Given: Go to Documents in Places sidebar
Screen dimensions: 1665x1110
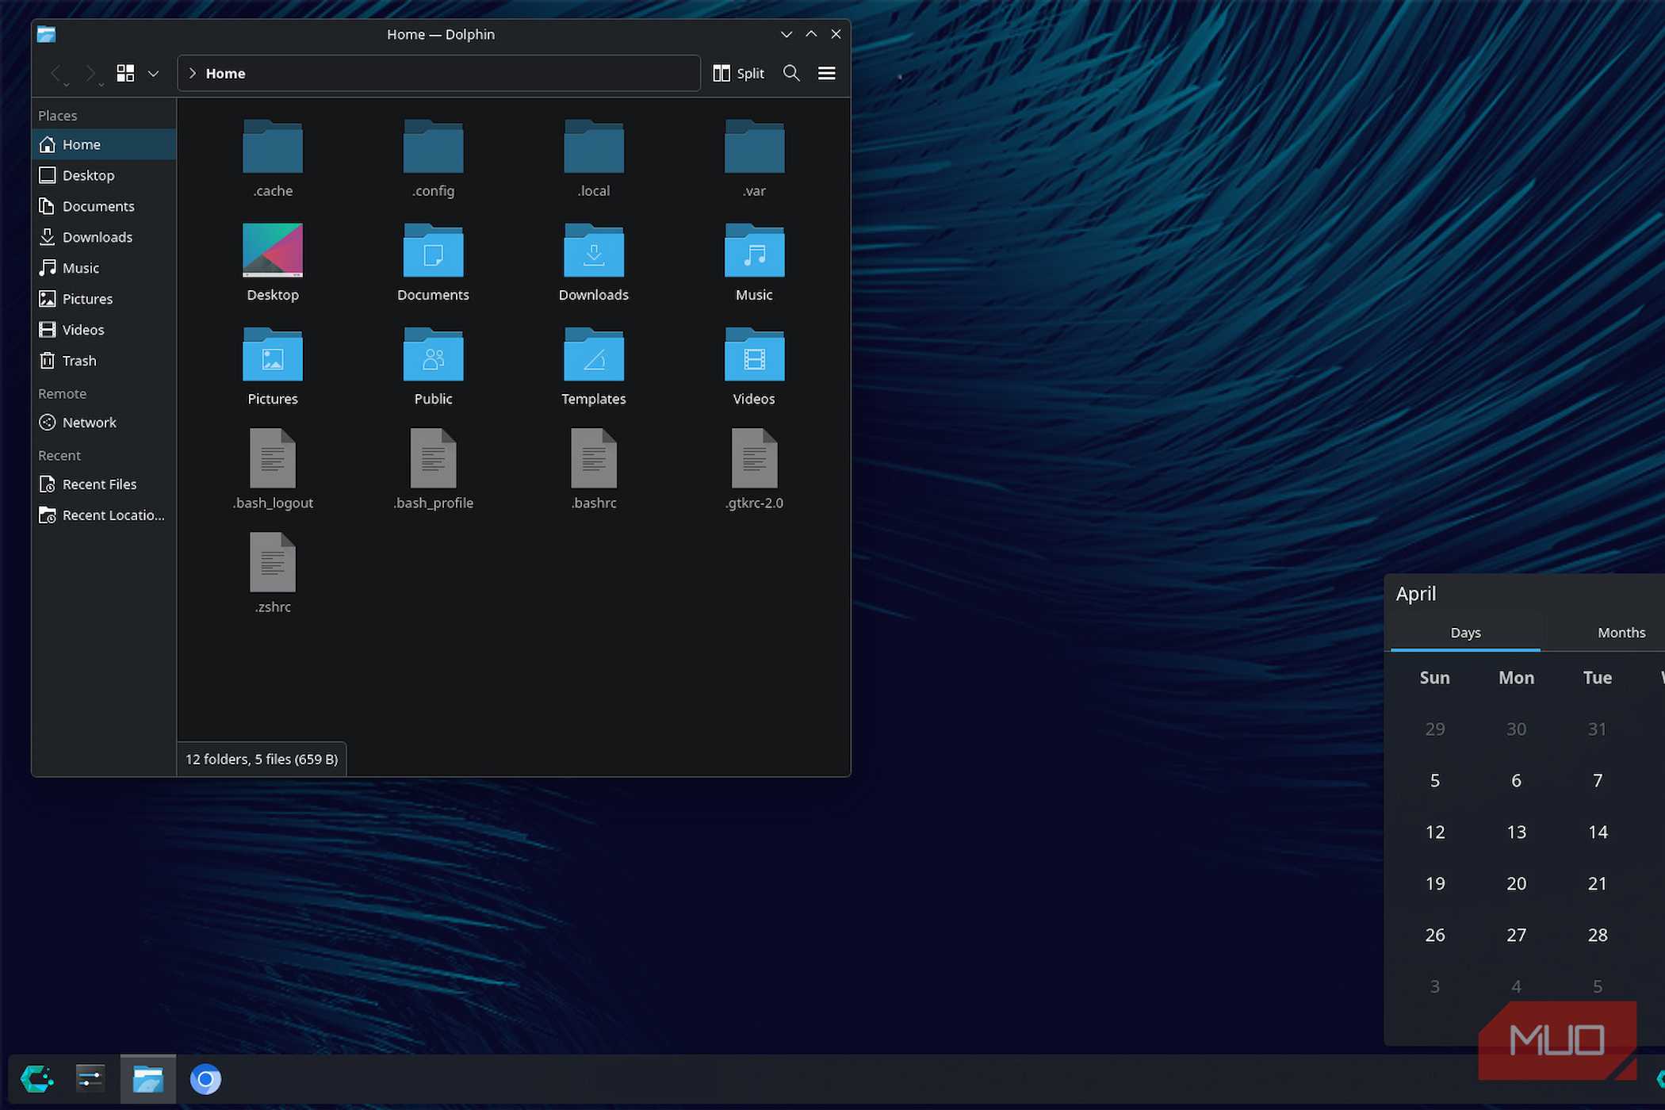Looking at the screenshot, I should coord(104,206).
